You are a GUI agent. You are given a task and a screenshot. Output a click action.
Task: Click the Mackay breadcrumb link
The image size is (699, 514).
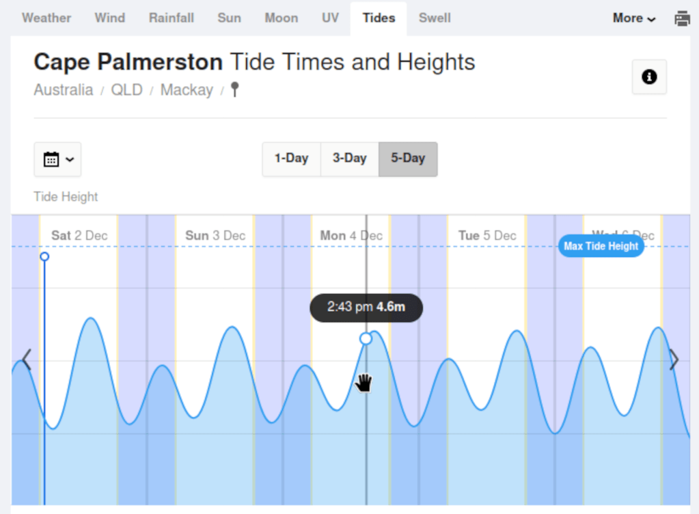click(x=187, y=90)
